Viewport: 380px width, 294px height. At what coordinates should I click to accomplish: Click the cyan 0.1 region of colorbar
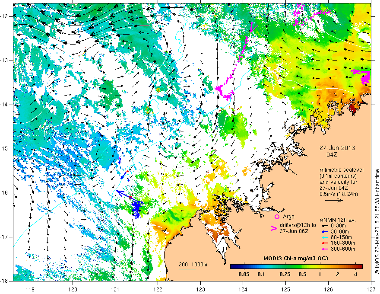[261, 267]
